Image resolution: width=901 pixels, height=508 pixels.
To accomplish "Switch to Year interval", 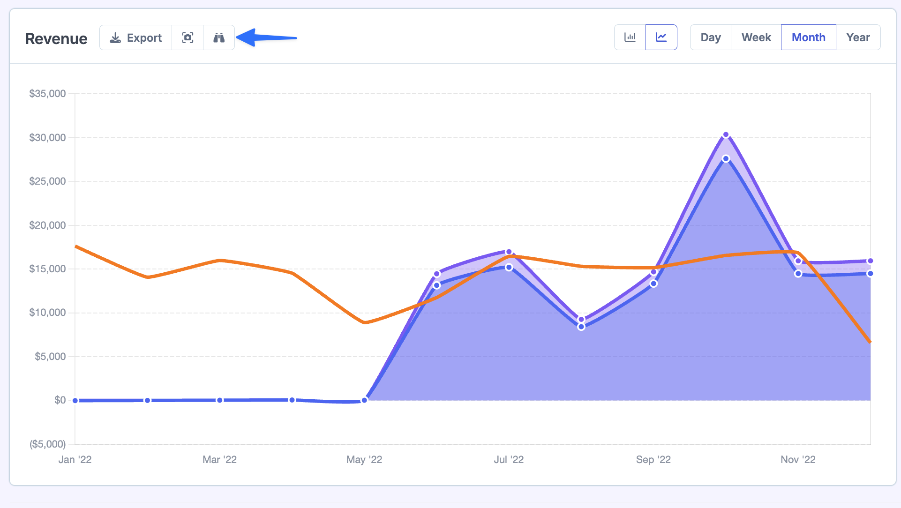I will pyautogui.click(x=858, y=37).
